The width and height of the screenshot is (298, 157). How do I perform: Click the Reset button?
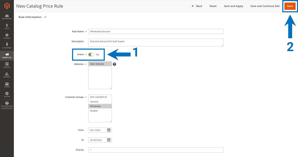pos(213,6)
